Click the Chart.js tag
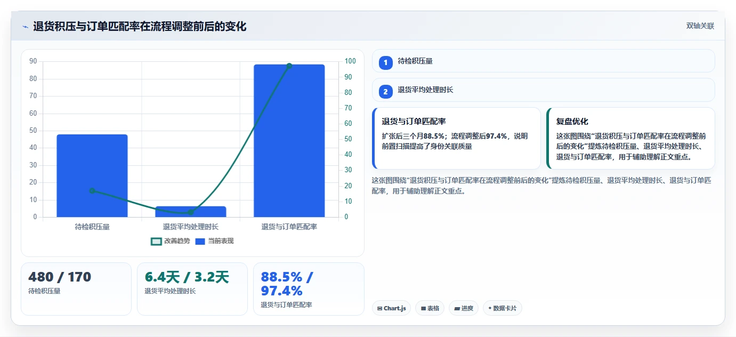The height and width of the screenshot is (337, 736). pyautogui.click(x=391, y=308)
